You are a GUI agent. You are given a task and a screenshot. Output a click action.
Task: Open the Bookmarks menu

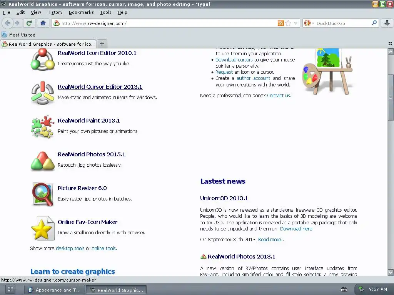click(81, 12)
